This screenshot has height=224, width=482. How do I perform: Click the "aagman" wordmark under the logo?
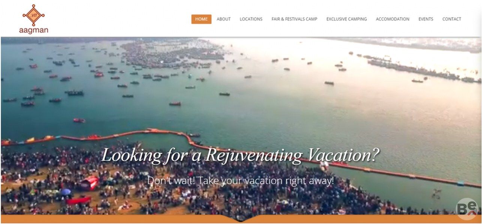pyautogui.click(x=34, y=31)
